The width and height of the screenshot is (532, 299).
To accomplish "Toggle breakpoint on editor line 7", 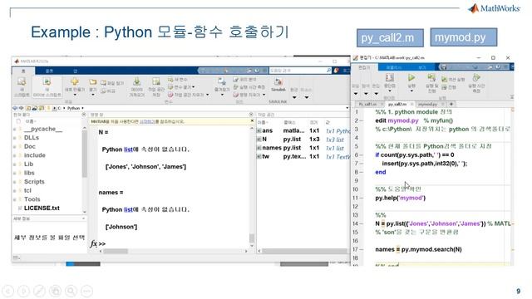I will click(x=362, y=164).
